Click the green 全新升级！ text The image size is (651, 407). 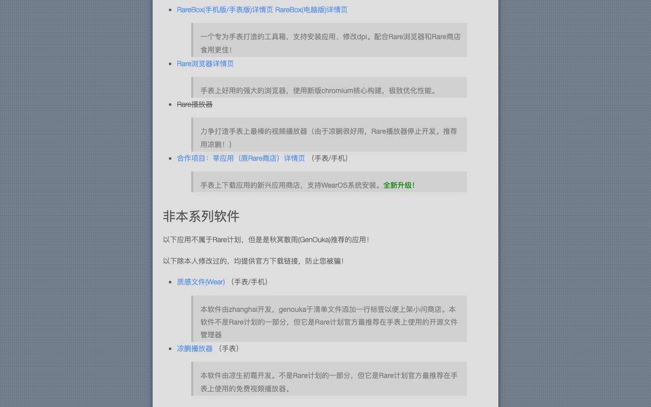400,185
